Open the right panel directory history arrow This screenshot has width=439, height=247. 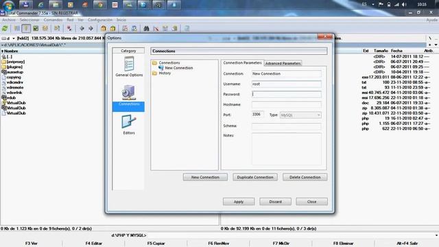(x=436, y=45)
